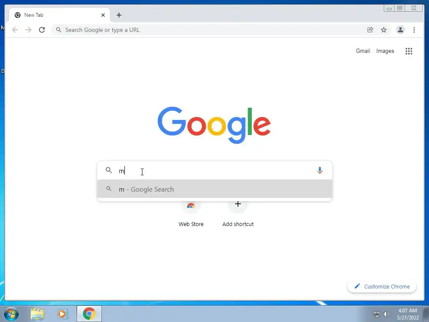
Task: Select the 'm - Google Search' suggestion
Action: coord(215,189)
